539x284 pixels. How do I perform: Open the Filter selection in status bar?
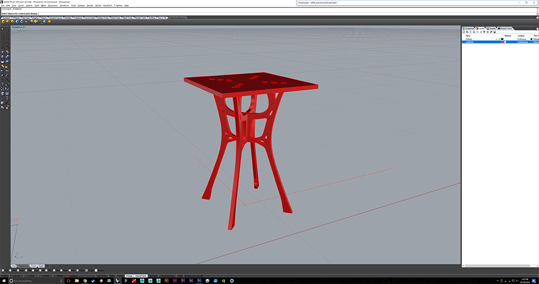click(180, 276)
